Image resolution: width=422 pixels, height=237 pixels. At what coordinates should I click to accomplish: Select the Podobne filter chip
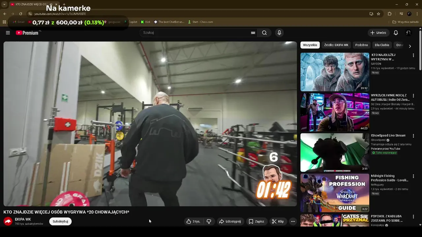(x=361, y=45)
